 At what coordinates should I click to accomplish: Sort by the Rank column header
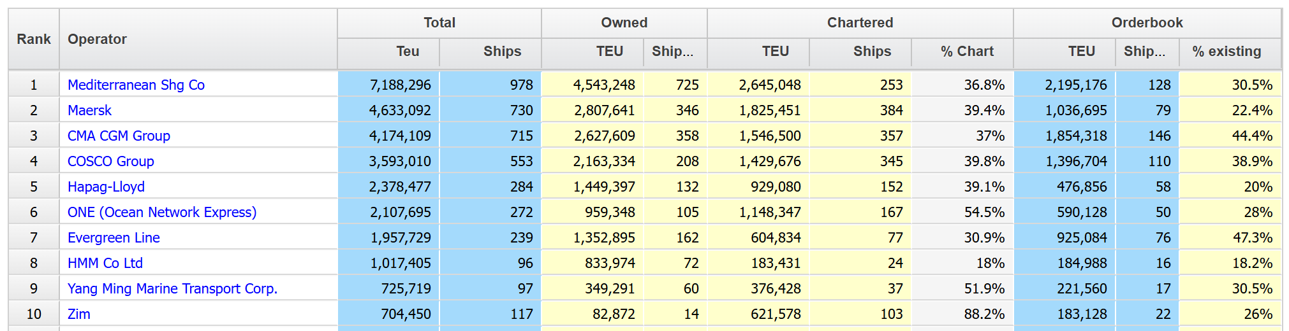[x=34, y=39]
